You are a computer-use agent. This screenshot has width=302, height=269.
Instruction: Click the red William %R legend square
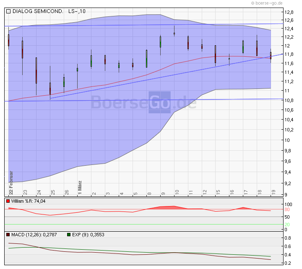coord(8,201)
